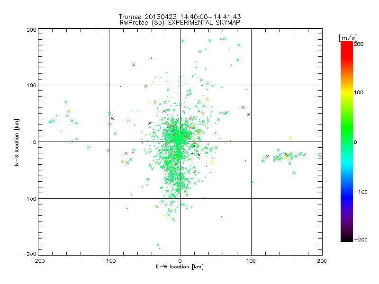This screenshot has height=284, width=379.
Task: Click the '0' label beside the colorbar
Action: click(355, 142)
